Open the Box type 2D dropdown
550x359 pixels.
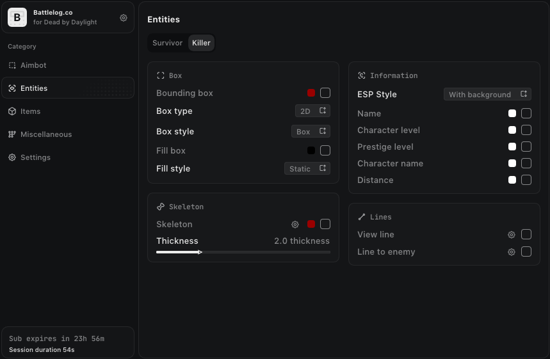(x=312, y=111)
